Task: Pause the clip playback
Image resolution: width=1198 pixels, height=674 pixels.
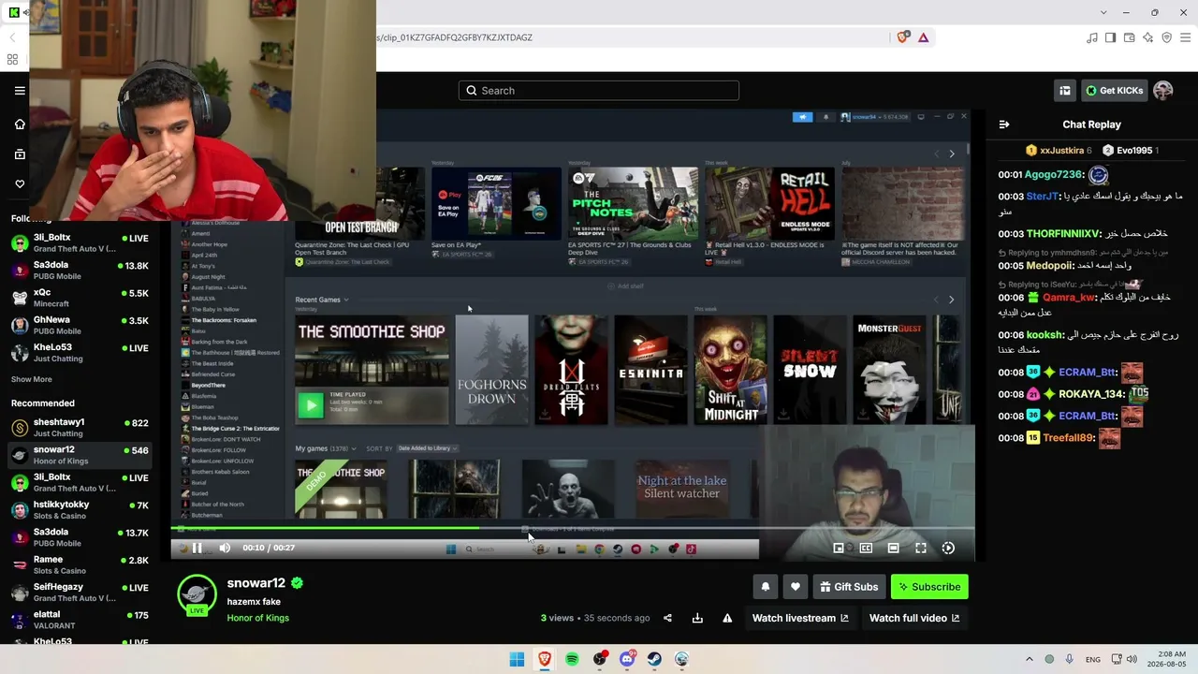Action: pos(197,548)
